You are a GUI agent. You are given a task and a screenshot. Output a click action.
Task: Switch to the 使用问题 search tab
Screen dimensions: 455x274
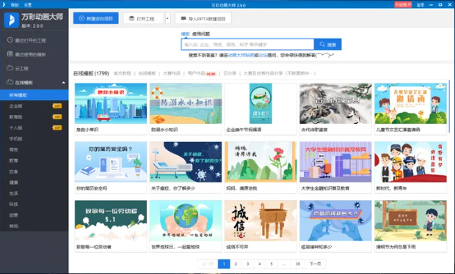pos(201,34)
